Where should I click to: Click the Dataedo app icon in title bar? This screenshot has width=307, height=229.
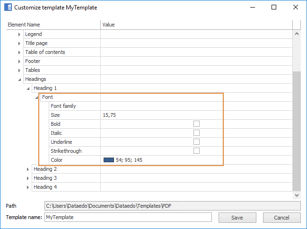[x=8, y=8]
